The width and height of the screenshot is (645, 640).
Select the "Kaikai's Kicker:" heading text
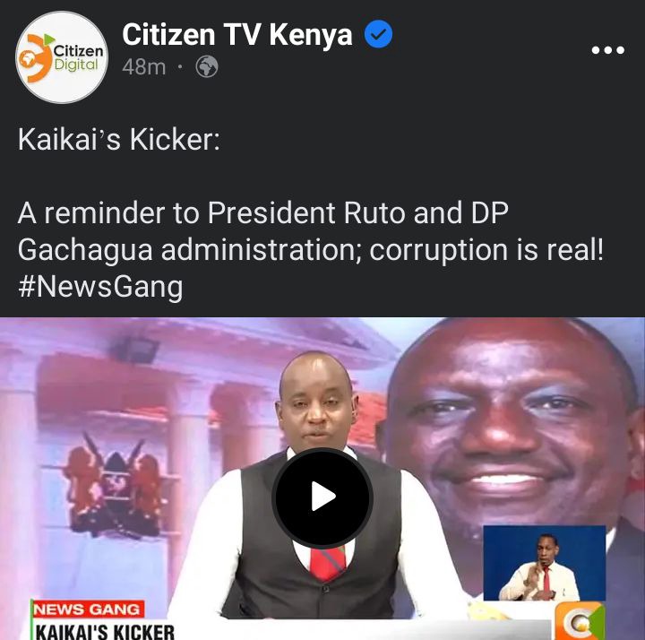[119, 140]
